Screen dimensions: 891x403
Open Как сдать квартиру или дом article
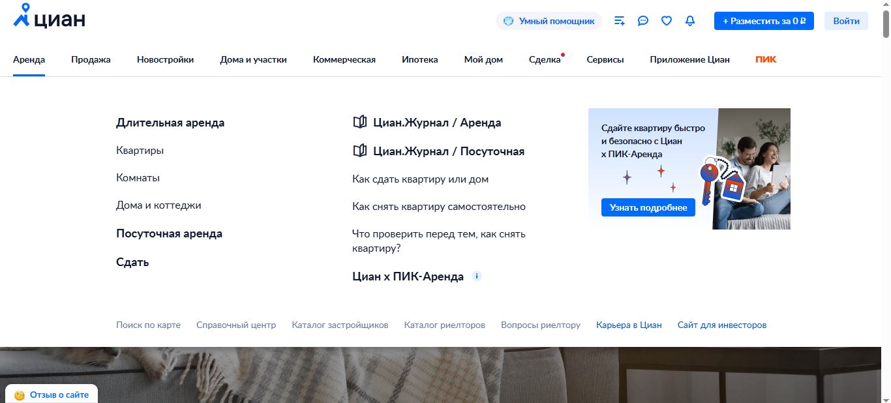[420, 179]
